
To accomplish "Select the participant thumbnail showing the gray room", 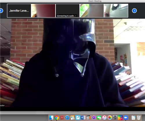I will [x=116, y=11].
